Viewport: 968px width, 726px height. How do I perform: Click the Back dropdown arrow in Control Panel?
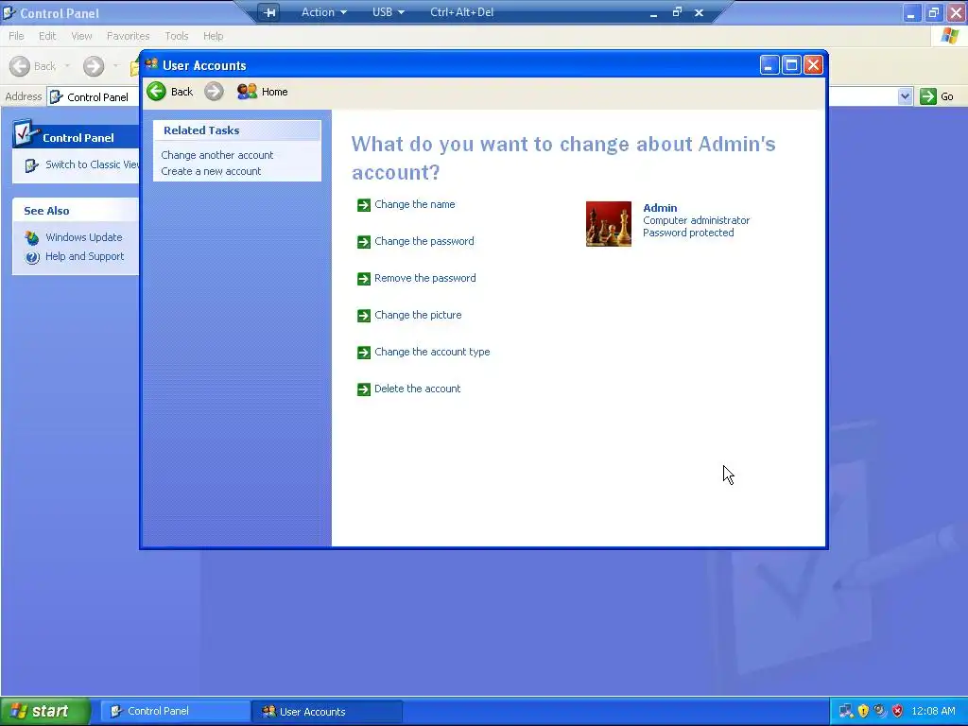tap(67, 66)
